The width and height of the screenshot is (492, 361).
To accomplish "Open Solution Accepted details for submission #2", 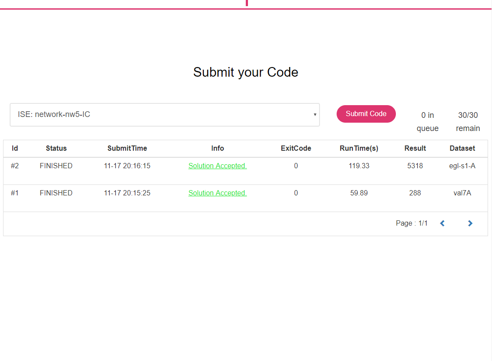I will pos(217,166).
